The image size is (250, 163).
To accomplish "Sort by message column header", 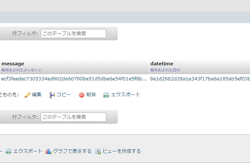I will point(13,64).
